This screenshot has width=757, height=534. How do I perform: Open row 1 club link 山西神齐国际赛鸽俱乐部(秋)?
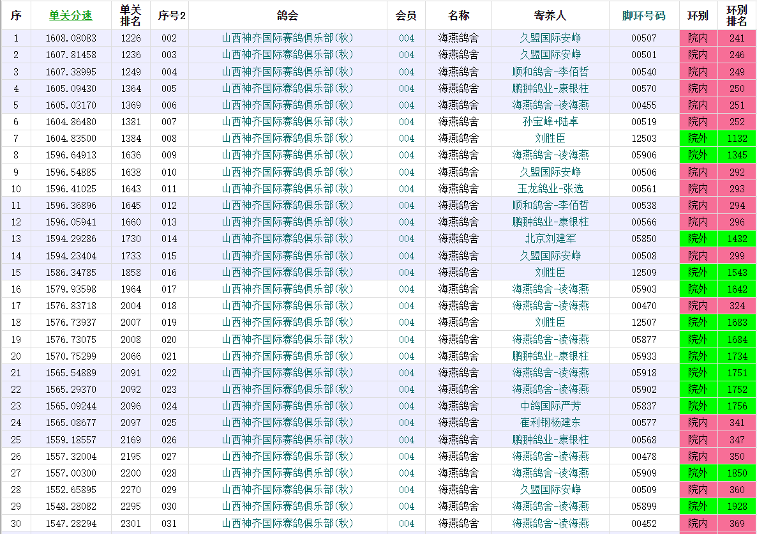tap(287, 38)
